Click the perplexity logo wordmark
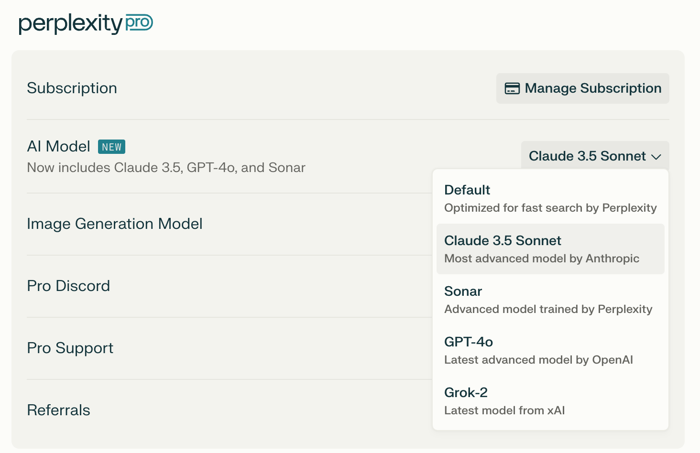This screenshot has height=453, width=700. [71, 23]
